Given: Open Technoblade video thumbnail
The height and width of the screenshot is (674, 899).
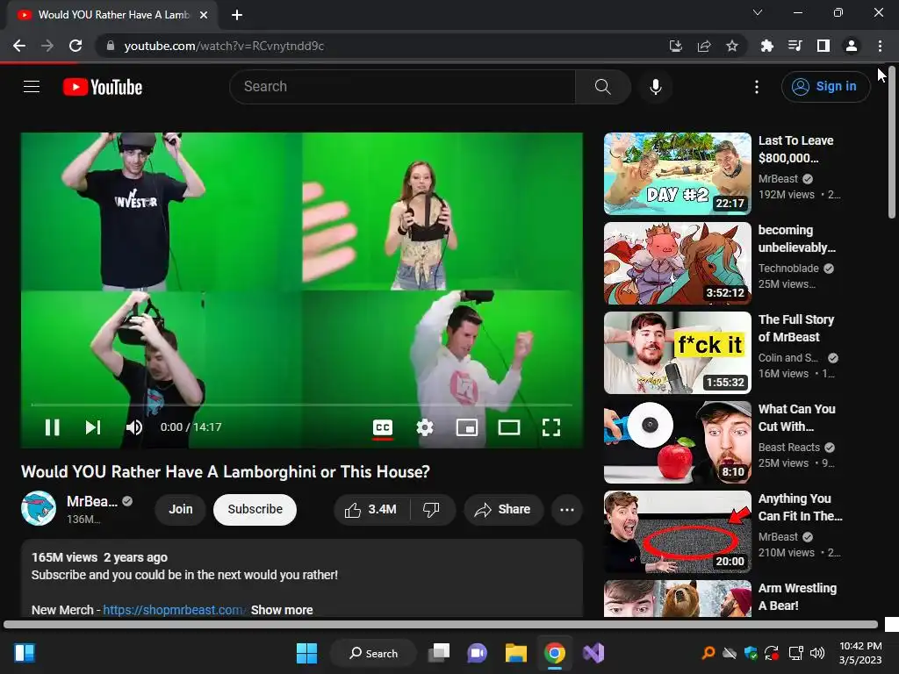Looking at the screenshot, I should click(678, 263).
